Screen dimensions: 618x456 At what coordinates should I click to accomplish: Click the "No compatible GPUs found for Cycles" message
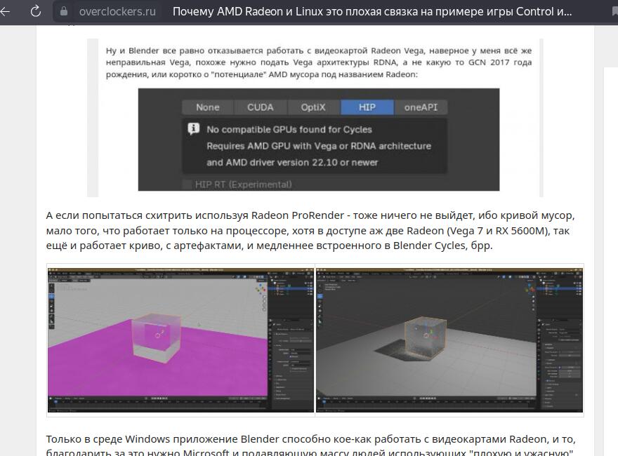click(x=289, y=130)
